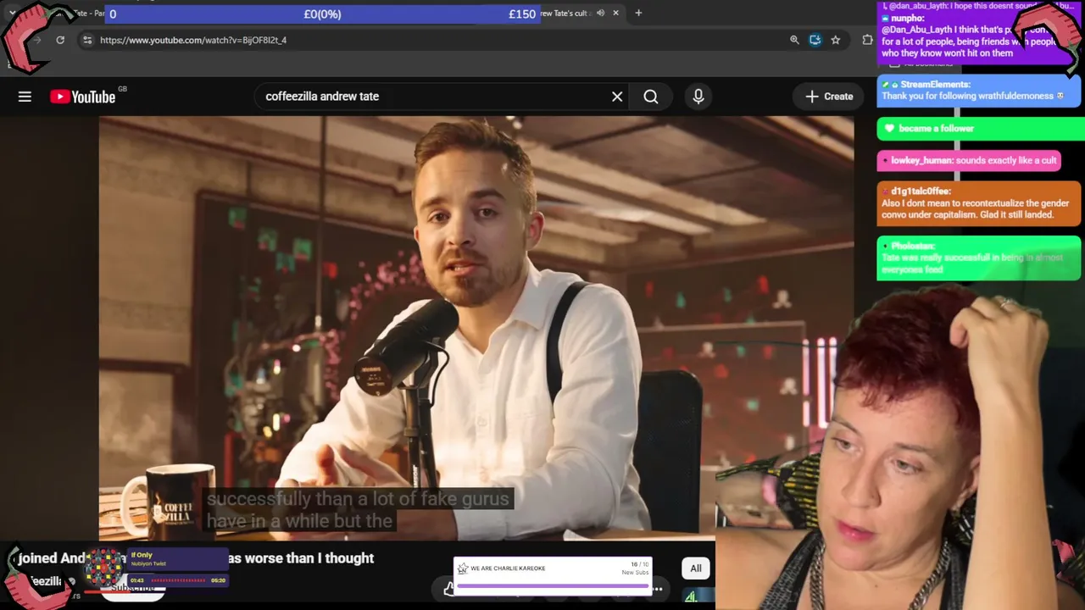1085x610 pixels.
Task: Open the YouTube guide hamburger menu
Action: pos(25,97)
